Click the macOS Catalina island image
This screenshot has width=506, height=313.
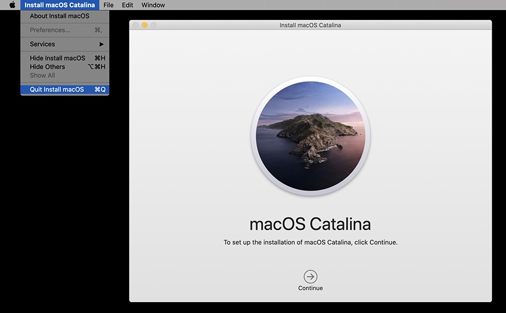click(x=311, y=136)
